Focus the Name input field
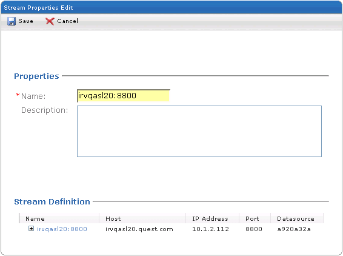Viewport: 343px width, 256px height. pyautogui.click(x=124, y=96)
